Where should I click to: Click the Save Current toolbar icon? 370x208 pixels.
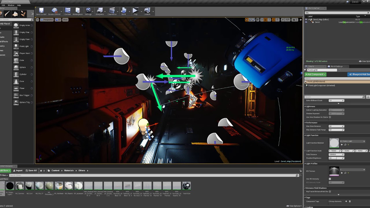pyautogui.click(x=41, y=11)
